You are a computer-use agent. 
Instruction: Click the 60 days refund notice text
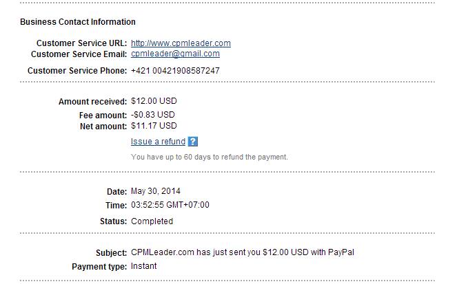click(210, 157)
